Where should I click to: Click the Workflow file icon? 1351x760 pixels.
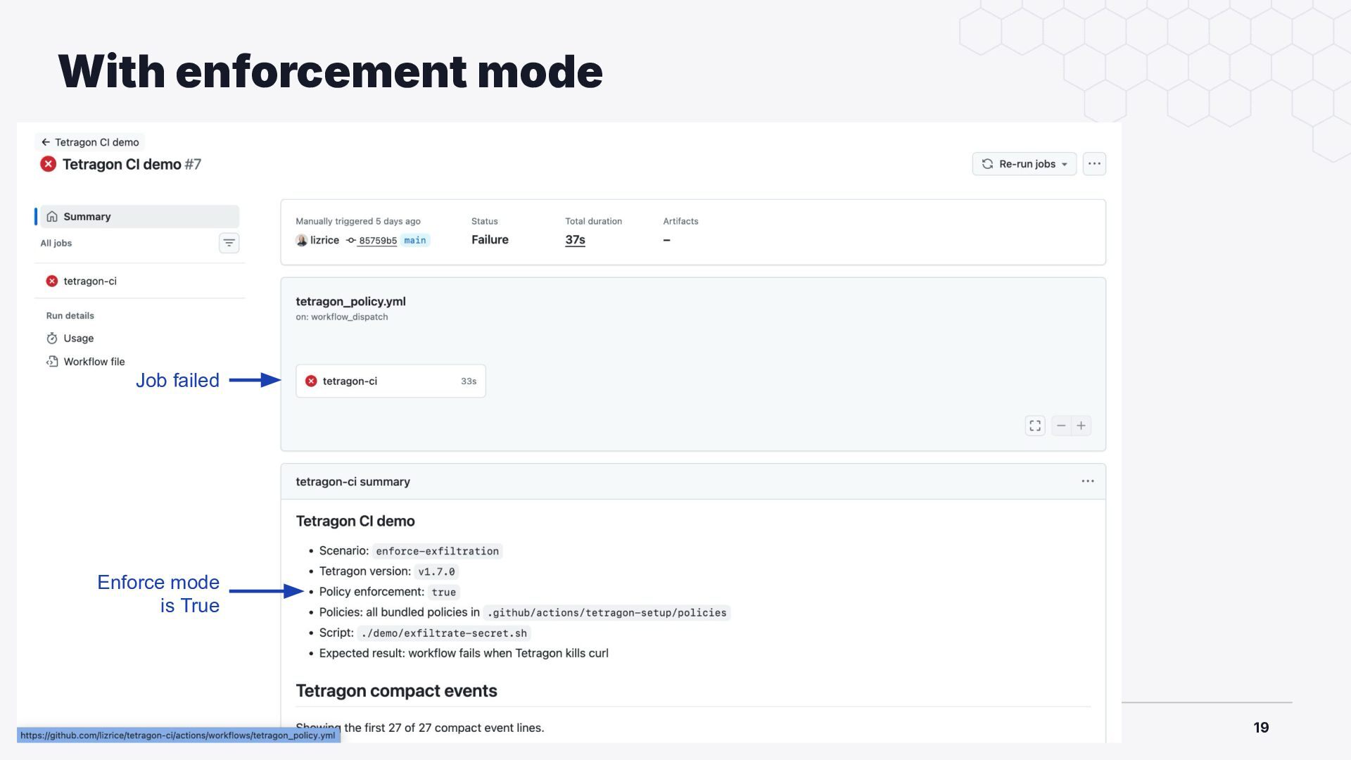tap(52, 362)
